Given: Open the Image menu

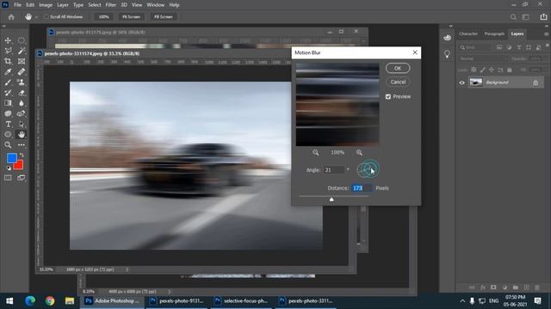Looking at the screenshot, I should [x=46, y=5].
